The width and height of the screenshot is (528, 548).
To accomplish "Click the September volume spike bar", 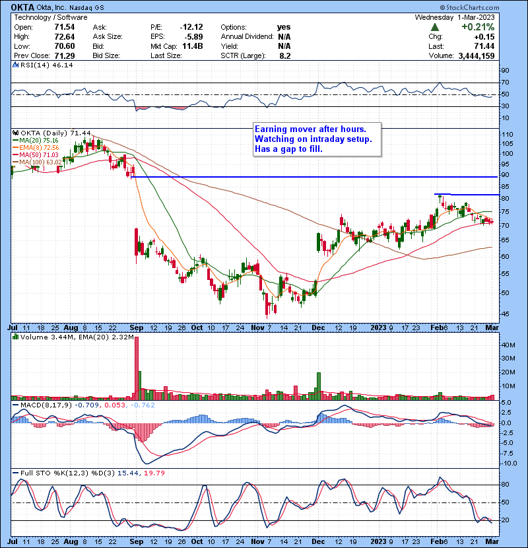I will pyautogui.click(x=137, y=368).
